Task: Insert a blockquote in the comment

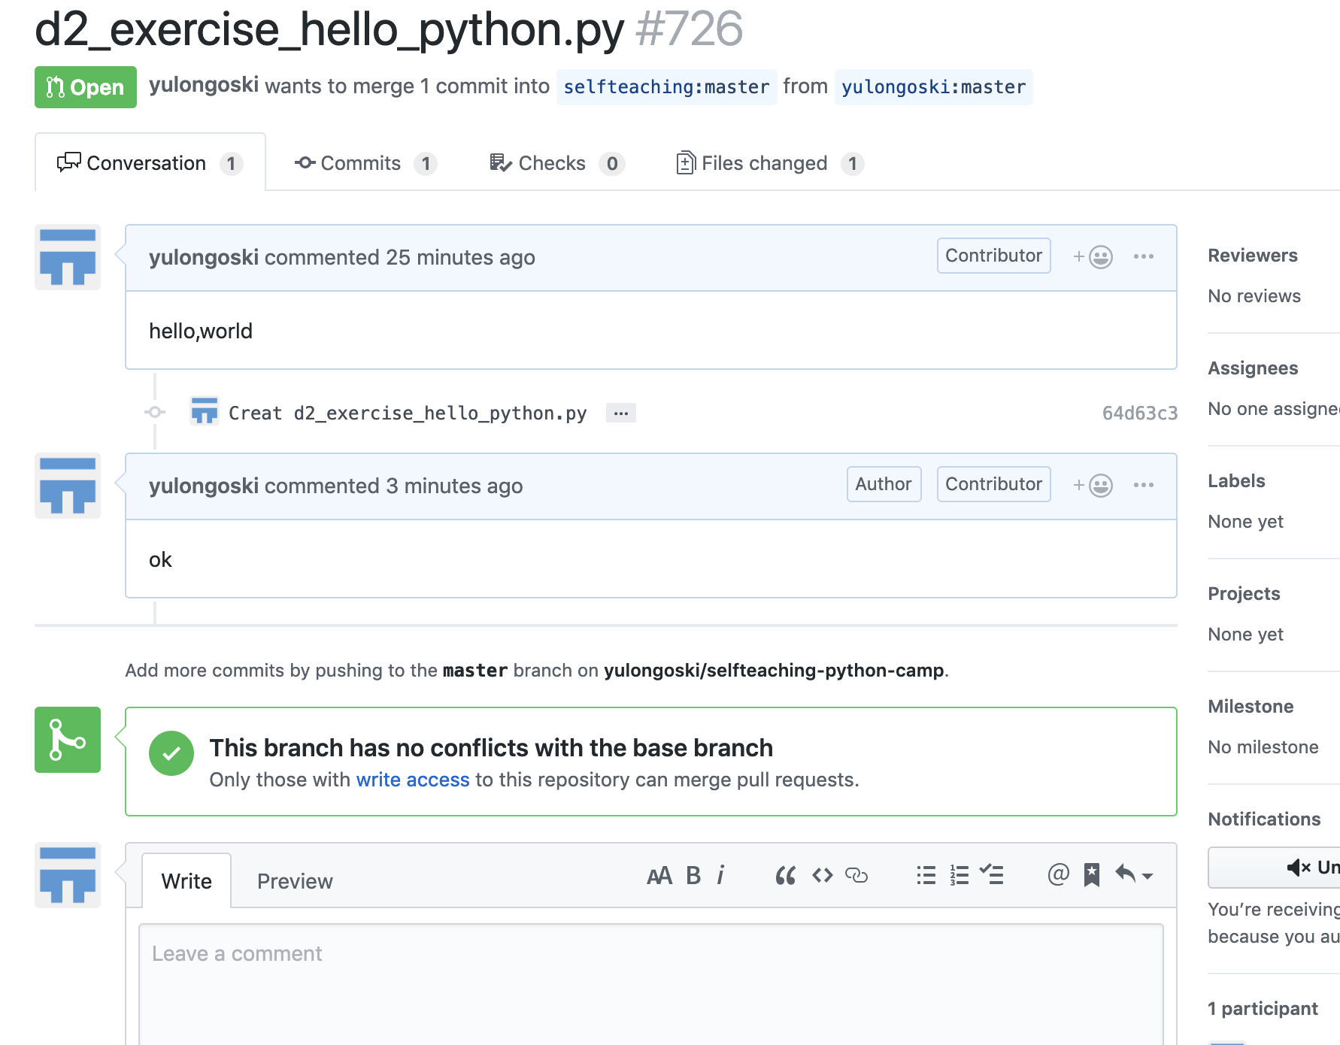Action: [x=786, y=875]
